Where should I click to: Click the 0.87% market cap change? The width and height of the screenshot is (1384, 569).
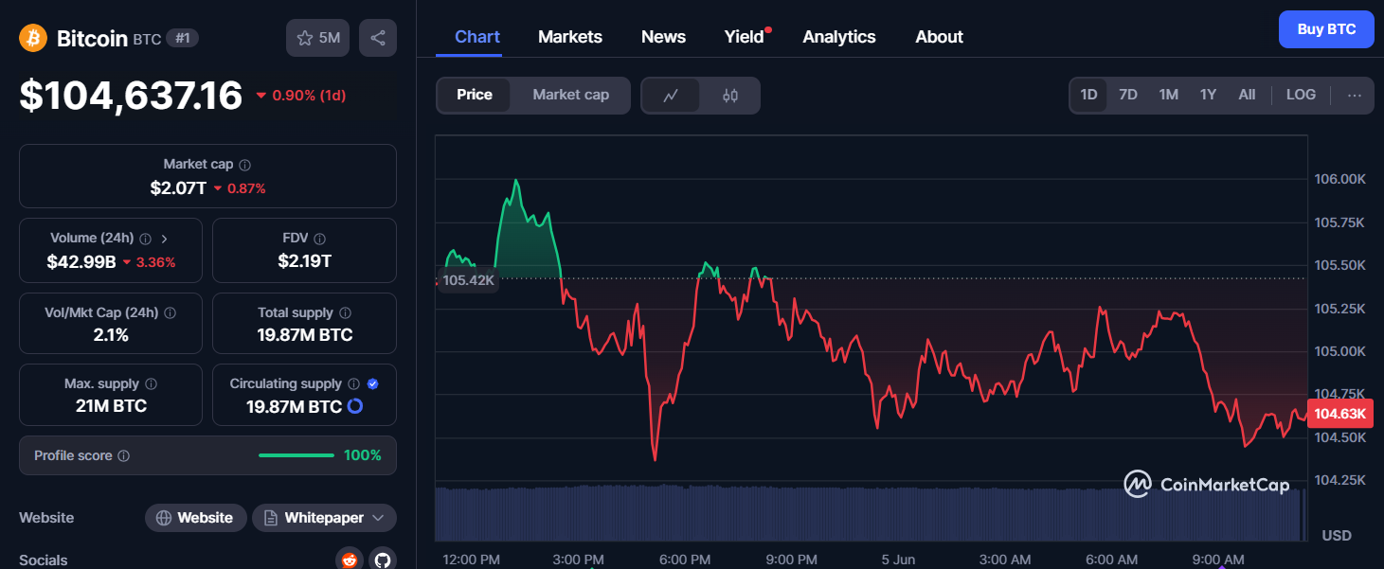click(240, 188)
